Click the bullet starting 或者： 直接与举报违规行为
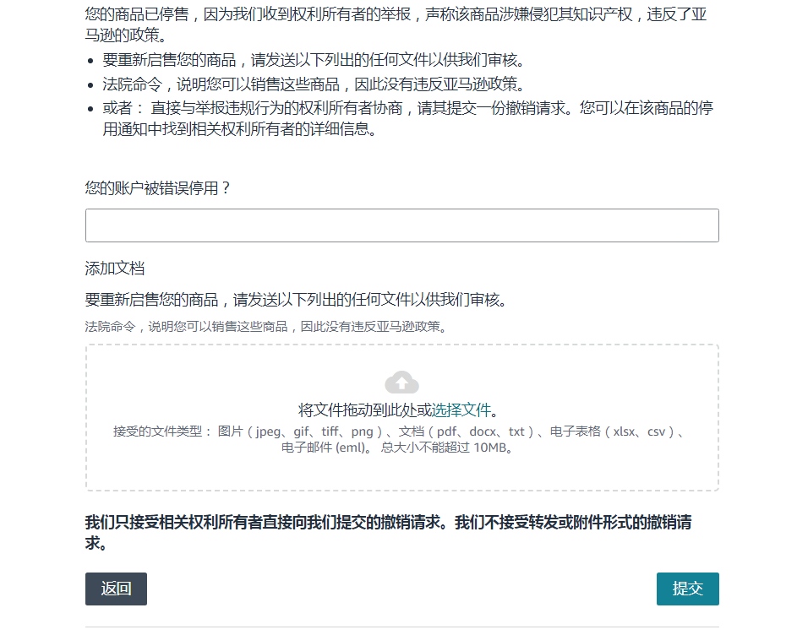Screen dimensions: 808x635 [407, 118]
